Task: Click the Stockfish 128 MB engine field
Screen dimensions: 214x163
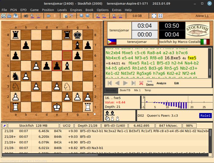Action: pos(33,126)
